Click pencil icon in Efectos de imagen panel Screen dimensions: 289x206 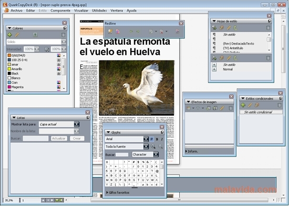point(222,108)
